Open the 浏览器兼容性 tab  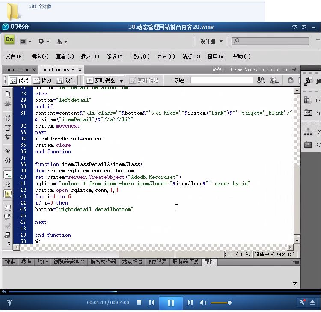pos(69,262)
